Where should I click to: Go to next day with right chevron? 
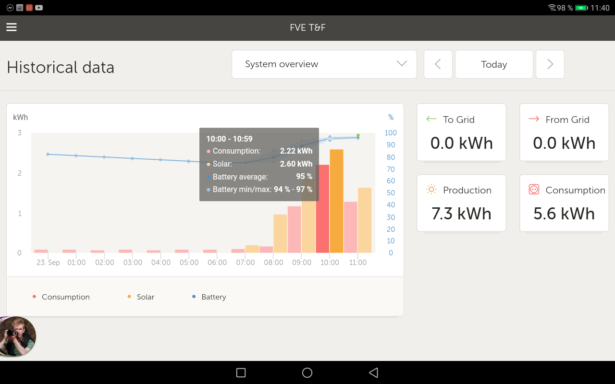point(550,64)
